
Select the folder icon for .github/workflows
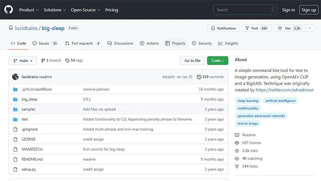pyautogui.click(x=16, y=89)
